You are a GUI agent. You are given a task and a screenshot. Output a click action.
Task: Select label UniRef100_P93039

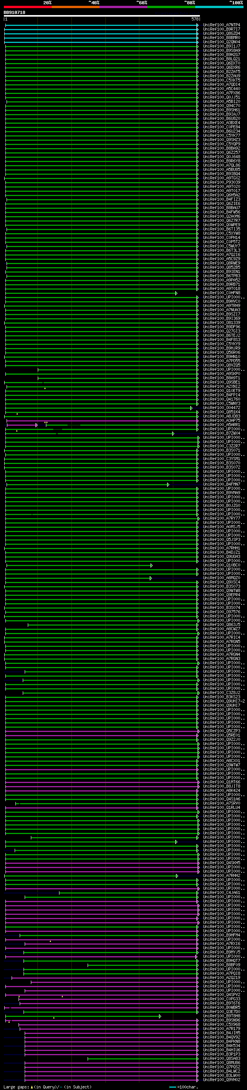click(222, 183)
